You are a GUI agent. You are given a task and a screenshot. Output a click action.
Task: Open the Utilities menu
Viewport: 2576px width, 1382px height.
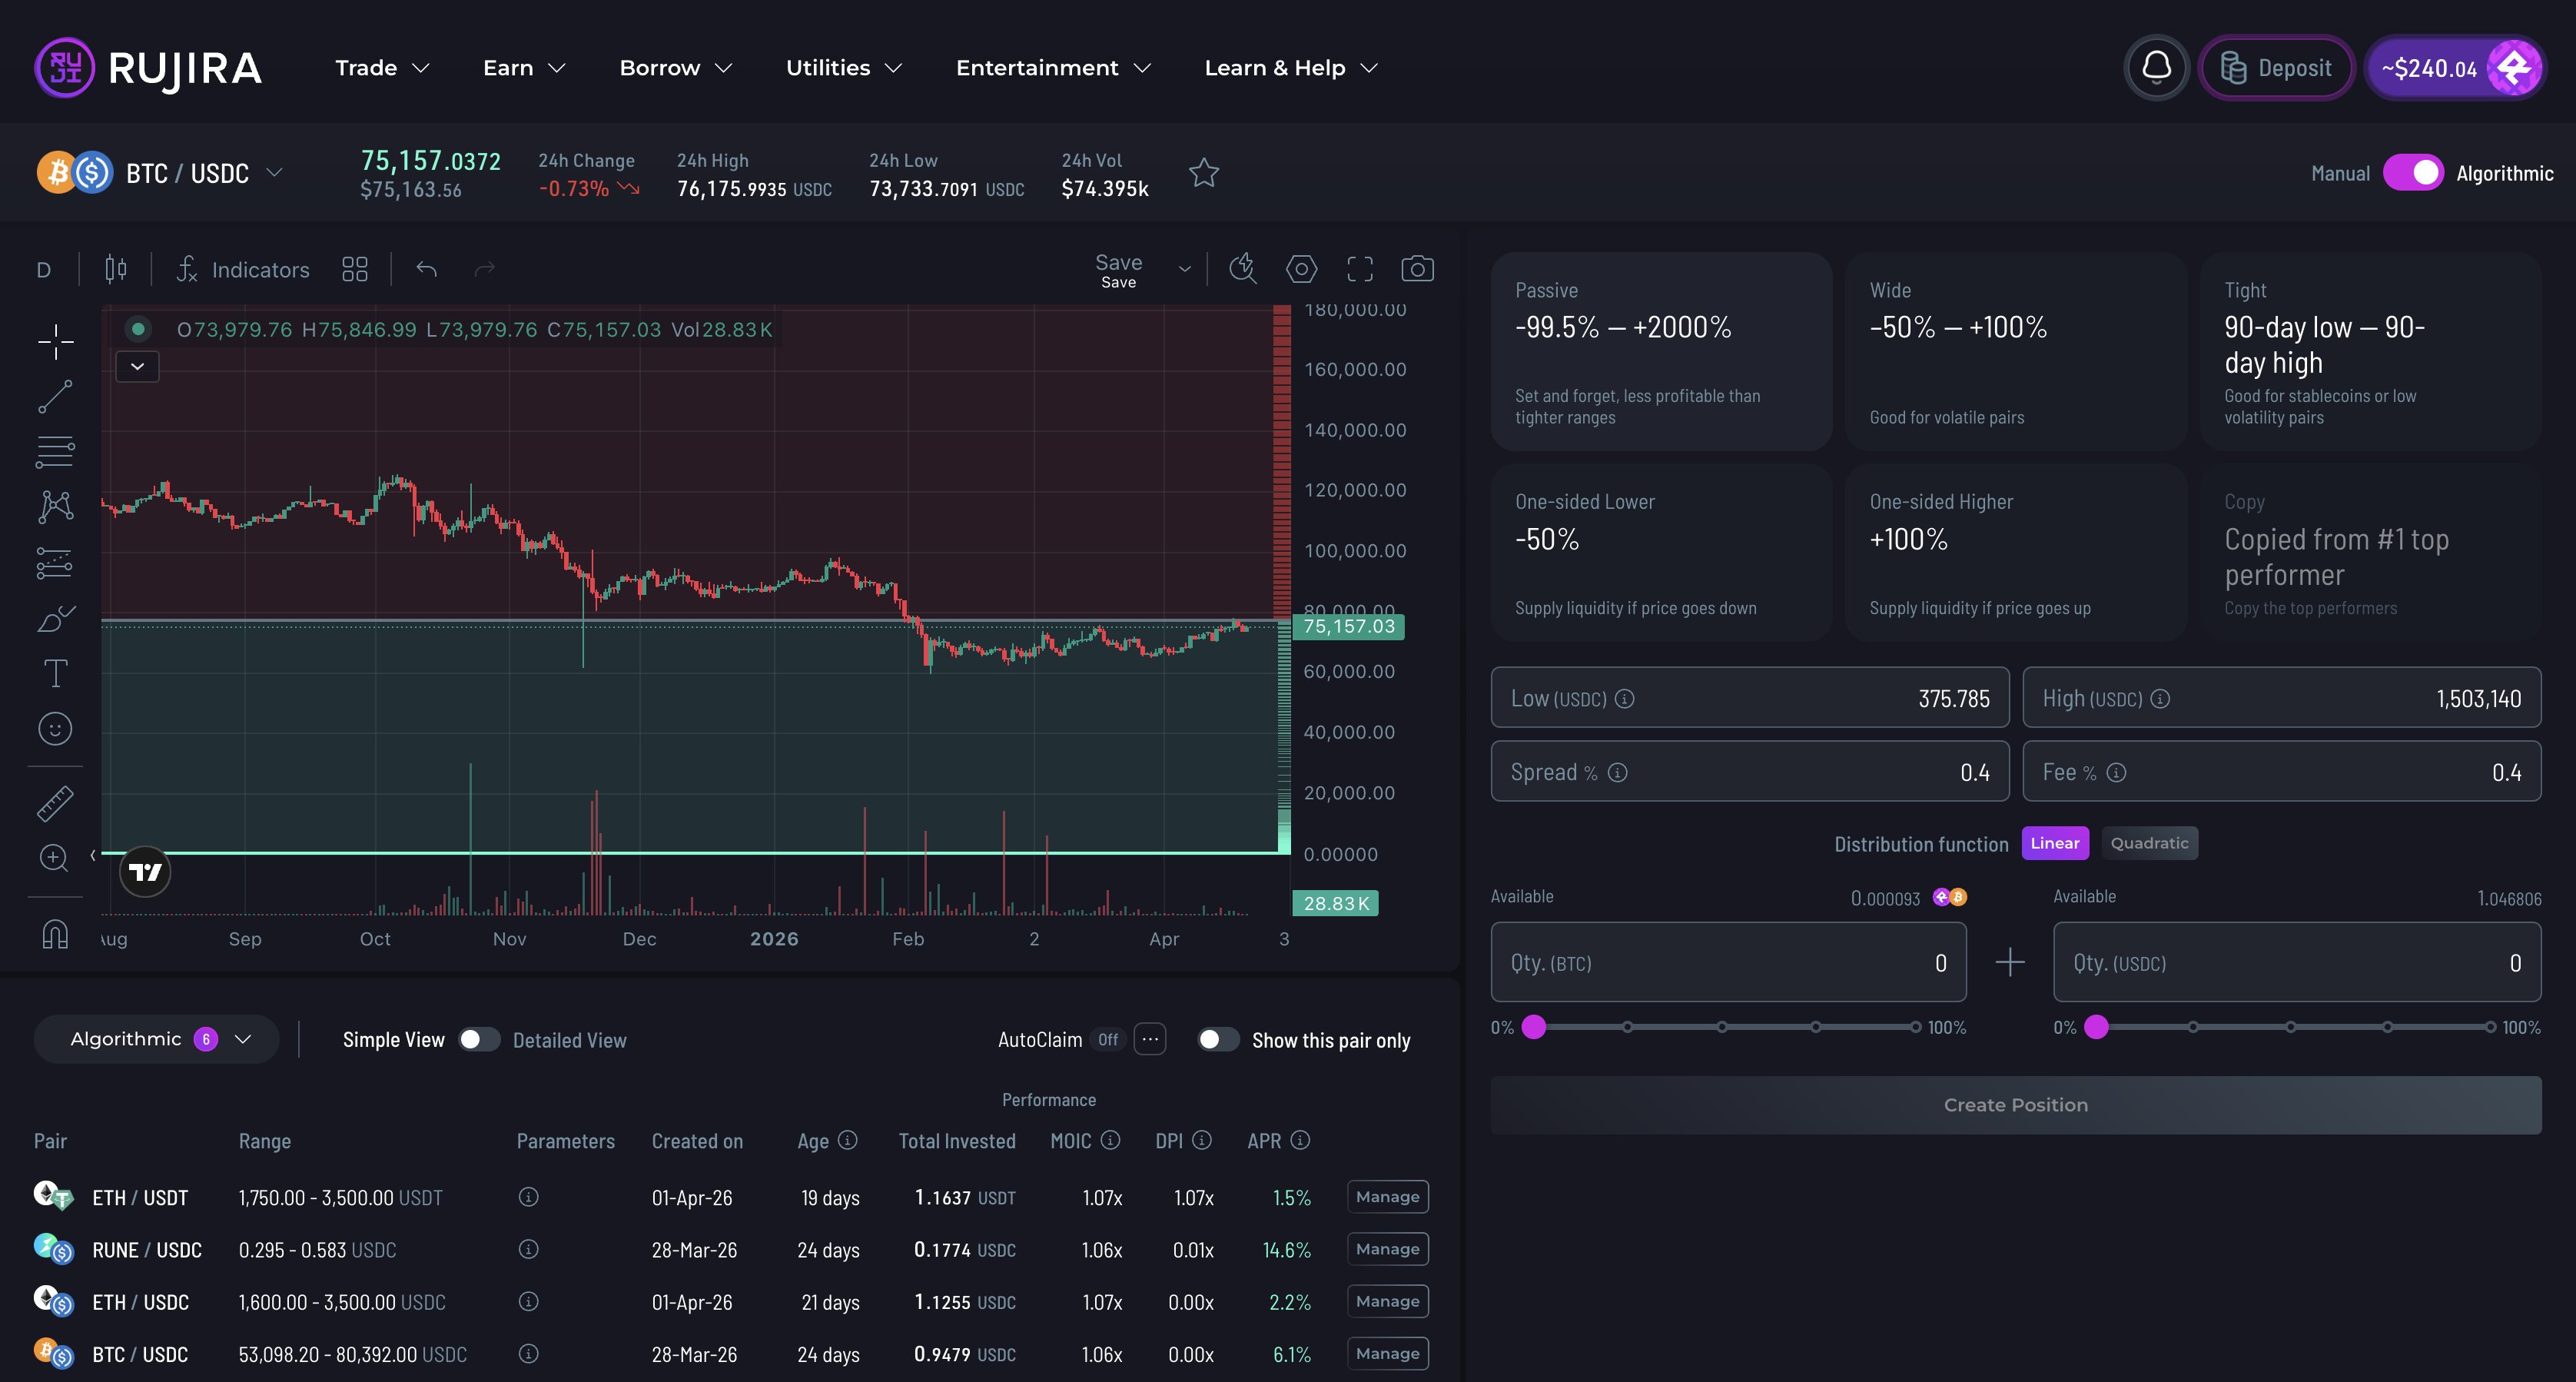pyautogui.click(x=844, y=68)
